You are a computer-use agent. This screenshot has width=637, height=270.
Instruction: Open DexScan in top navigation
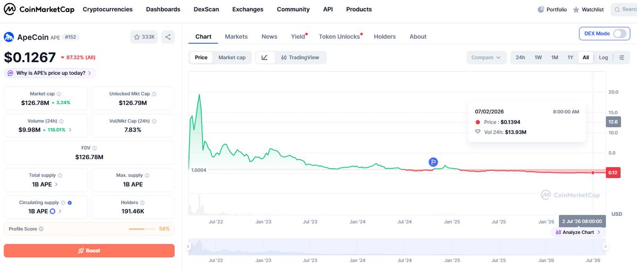pyautogui.click(x=206, y=10)
